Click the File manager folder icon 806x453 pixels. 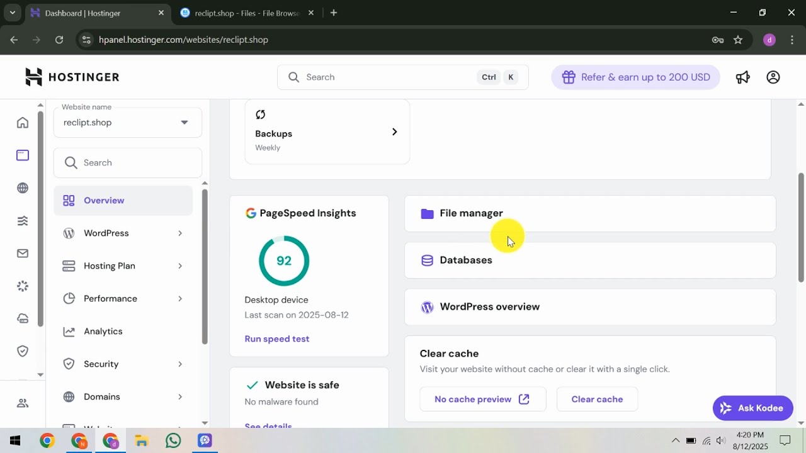(428, 213)
